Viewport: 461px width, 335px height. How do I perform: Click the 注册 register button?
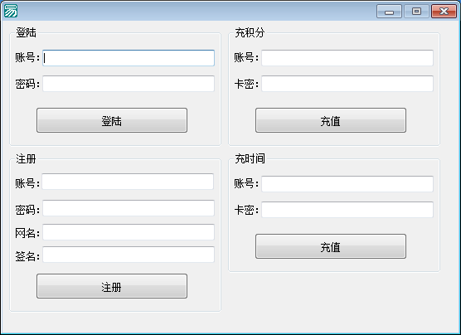(x=112, y=286)
